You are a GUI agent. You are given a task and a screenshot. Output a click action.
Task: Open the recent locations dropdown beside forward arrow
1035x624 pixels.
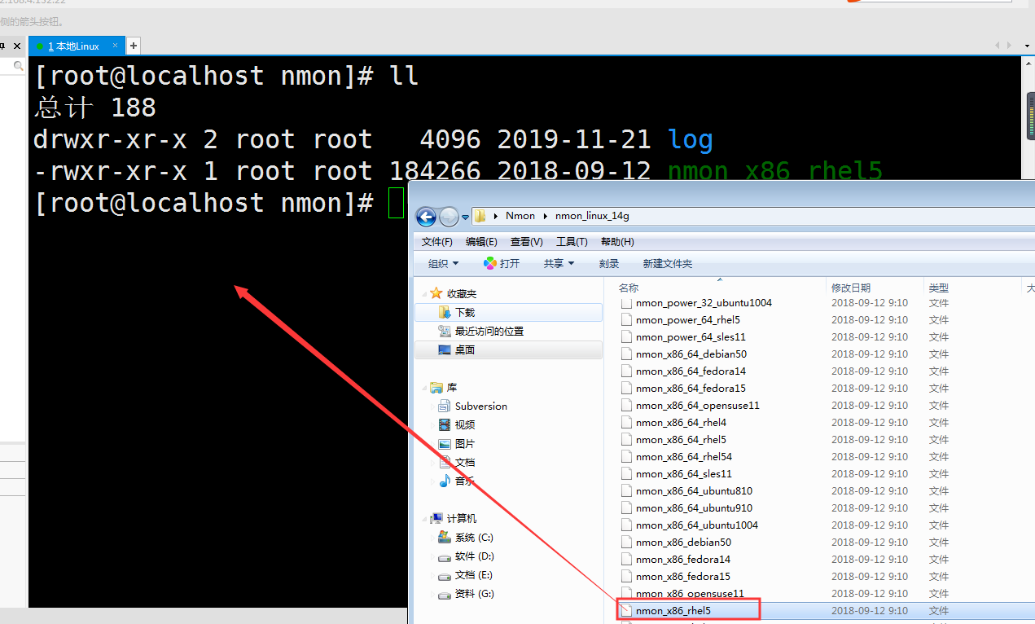465,217
